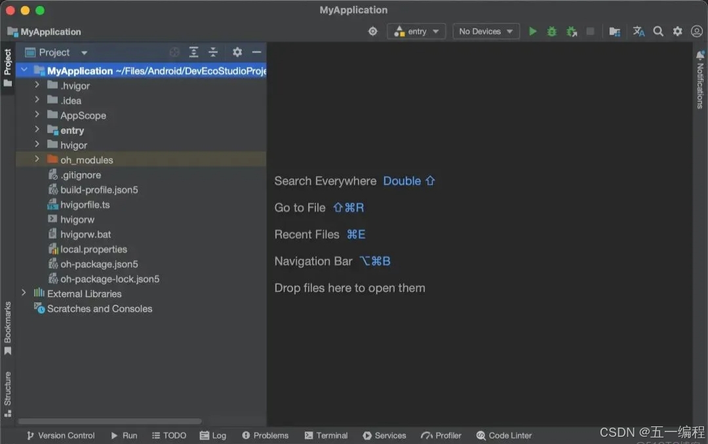Collapse all tree nodes icon

click(213, 52)
